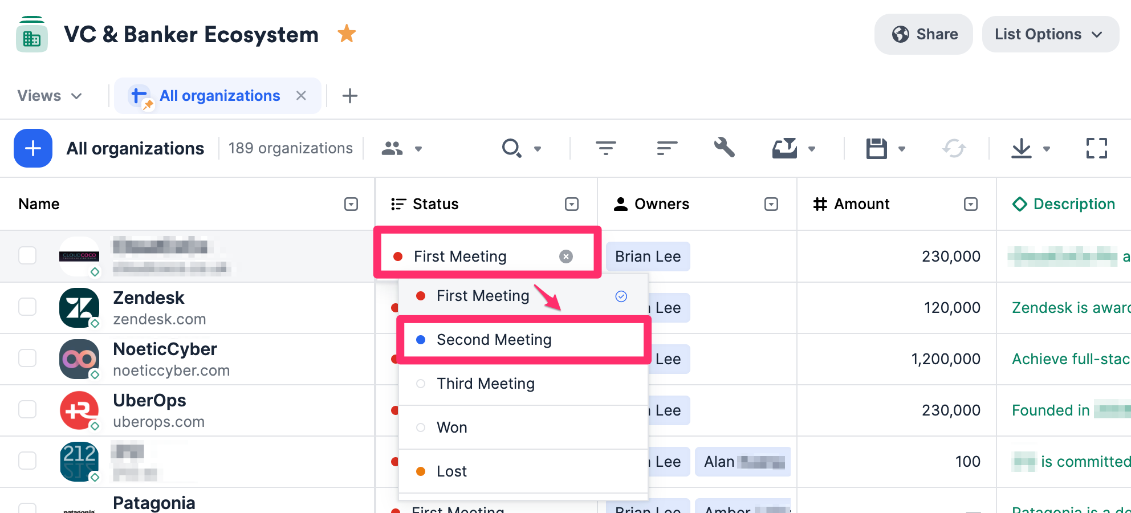
Task: Select Third Meeting from the status menu
Action: tap(485, 383)
